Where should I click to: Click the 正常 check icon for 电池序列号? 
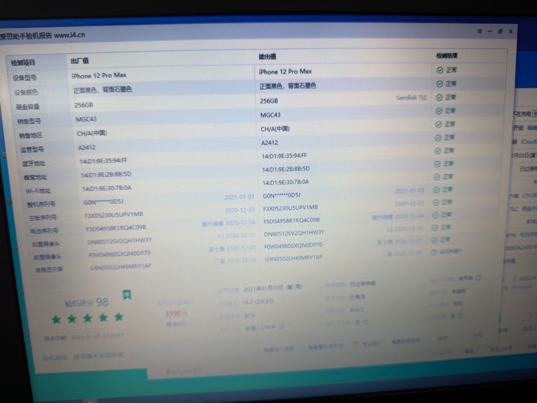pos(434,215)
